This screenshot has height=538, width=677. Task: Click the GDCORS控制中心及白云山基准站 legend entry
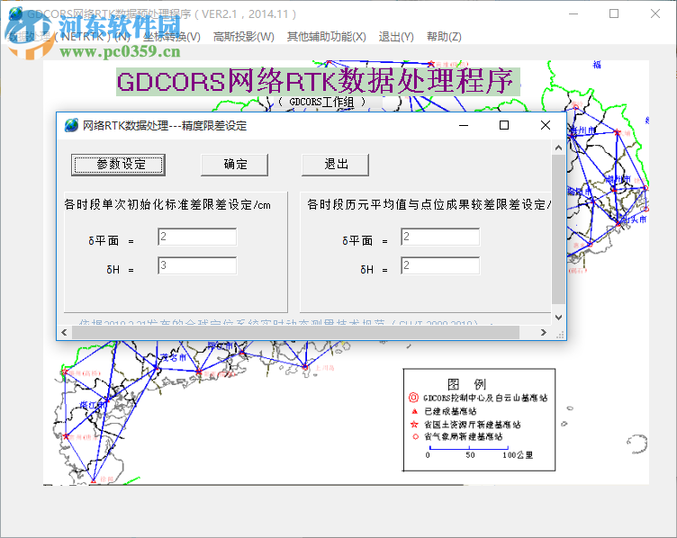click(x=485, y=398)
